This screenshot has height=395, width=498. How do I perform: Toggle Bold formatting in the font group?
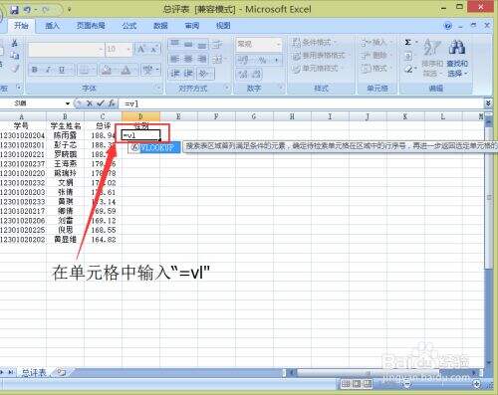tap(35, 70)
